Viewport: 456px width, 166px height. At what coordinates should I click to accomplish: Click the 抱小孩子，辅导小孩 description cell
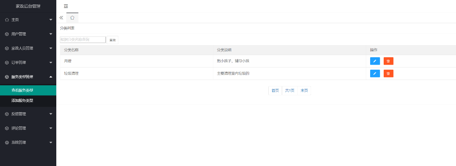coord(290,61)
